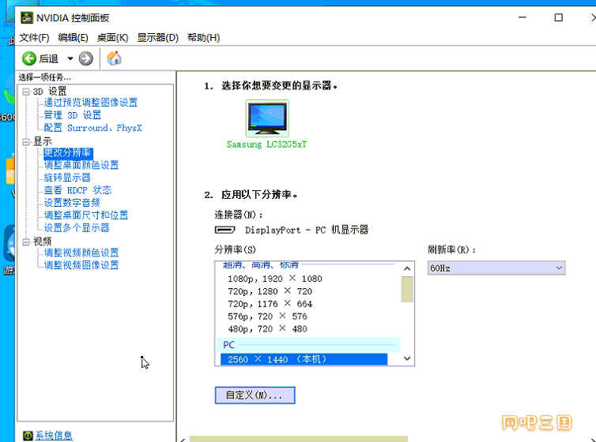This screenshot has height=442, width=596.
Task: Select 更改分辨率 in the task tree
Action: (68, 153)
